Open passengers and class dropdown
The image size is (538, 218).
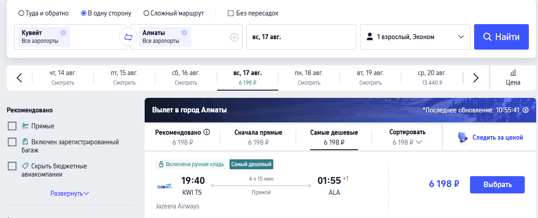(x=415, y=37)
